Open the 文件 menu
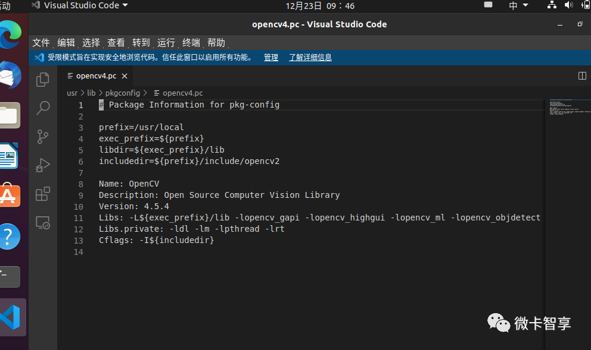 point(41,43)
